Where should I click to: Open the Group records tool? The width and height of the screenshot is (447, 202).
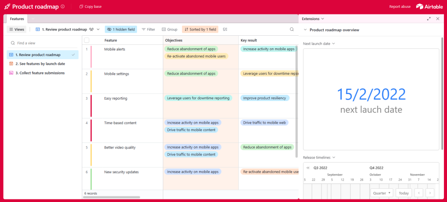click(169, 30)
